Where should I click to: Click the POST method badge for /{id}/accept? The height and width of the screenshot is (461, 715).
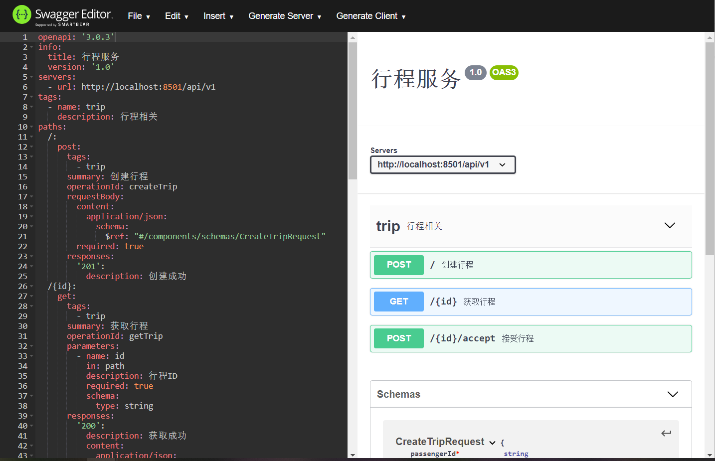(399, 338)
